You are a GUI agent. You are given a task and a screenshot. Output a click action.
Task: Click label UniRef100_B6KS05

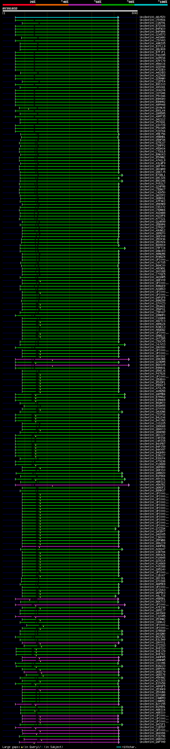click(152, 365)
